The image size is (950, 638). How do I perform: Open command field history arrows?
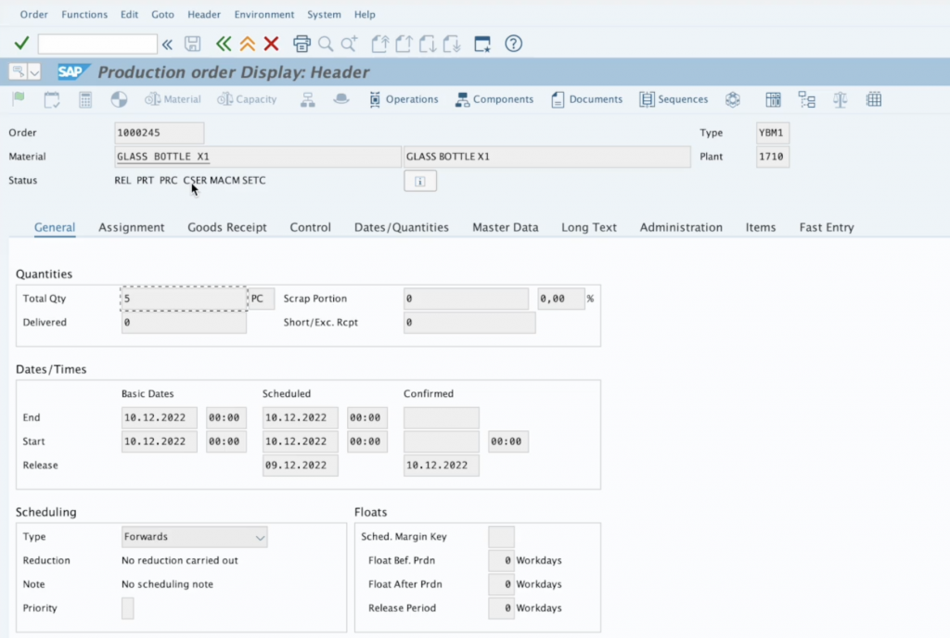click(x=167, y=44)
